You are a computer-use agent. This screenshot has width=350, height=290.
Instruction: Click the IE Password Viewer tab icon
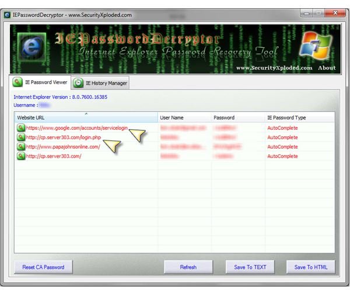[x=17, y=82]
